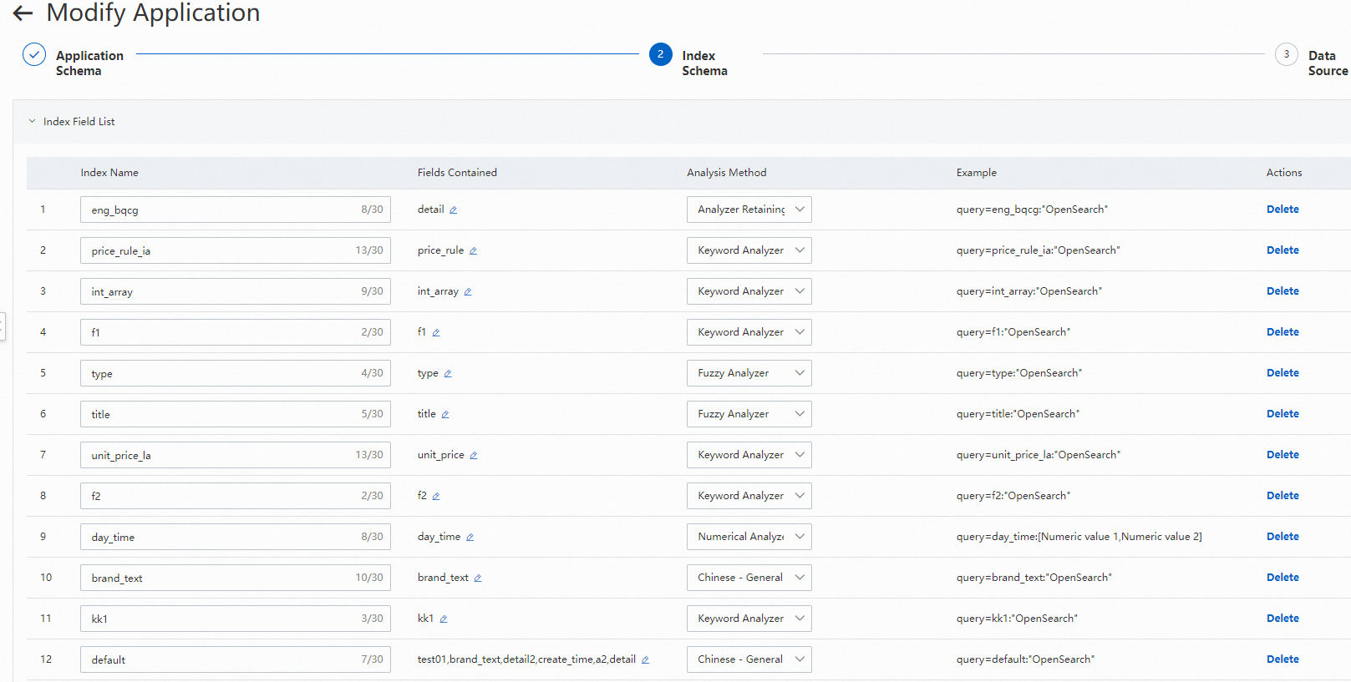Open analysis method dropdown for int_array
1351x682 pixels.
(749, 291)
